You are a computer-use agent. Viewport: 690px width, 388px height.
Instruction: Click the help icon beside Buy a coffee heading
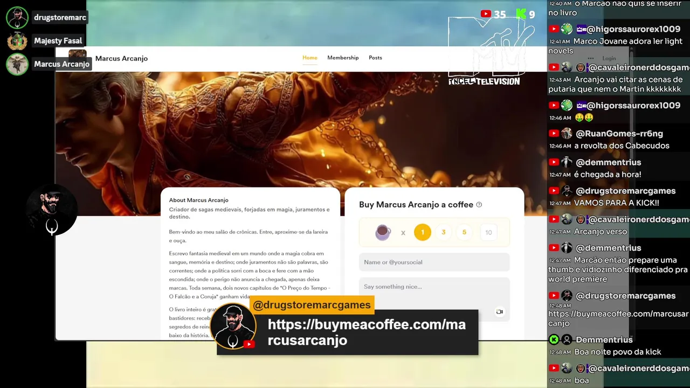479,205
